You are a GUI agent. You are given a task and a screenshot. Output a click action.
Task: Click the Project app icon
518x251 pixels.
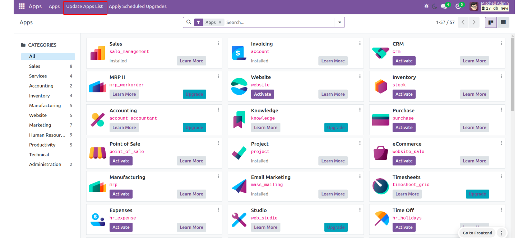click(x=239, y=153)
